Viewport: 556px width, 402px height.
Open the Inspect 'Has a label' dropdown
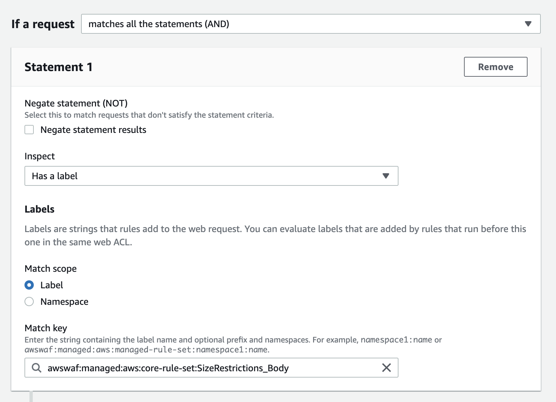click(x=211, y=176)
